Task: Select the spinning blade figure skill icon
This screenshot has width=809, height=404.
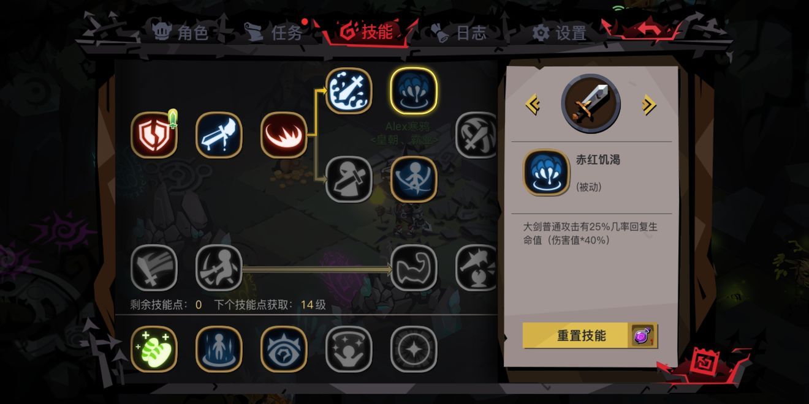Action: [x=414, y=179]
